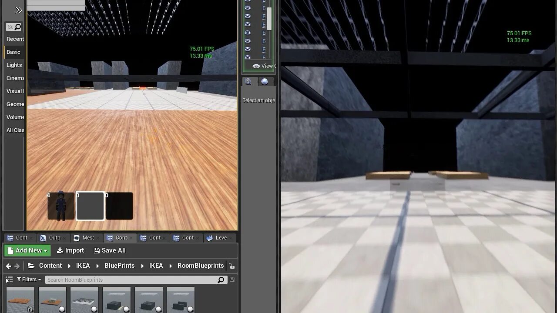Open View Options in the World Outliner
The height and width of the screenshot is (313, 557).
coord(264,66)
